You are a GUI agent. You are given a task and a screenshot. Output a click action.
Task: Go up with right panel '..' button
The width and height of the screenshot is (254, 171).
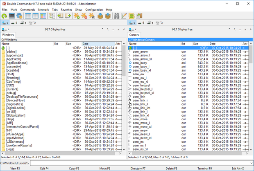pyautogui.click(x=240, y=29)
